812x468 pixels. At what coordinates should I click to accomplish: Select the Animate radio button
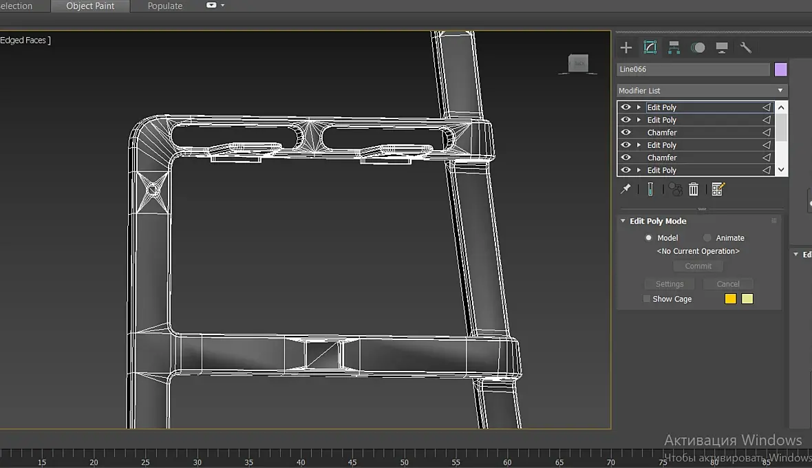click(x=707, y=237)
